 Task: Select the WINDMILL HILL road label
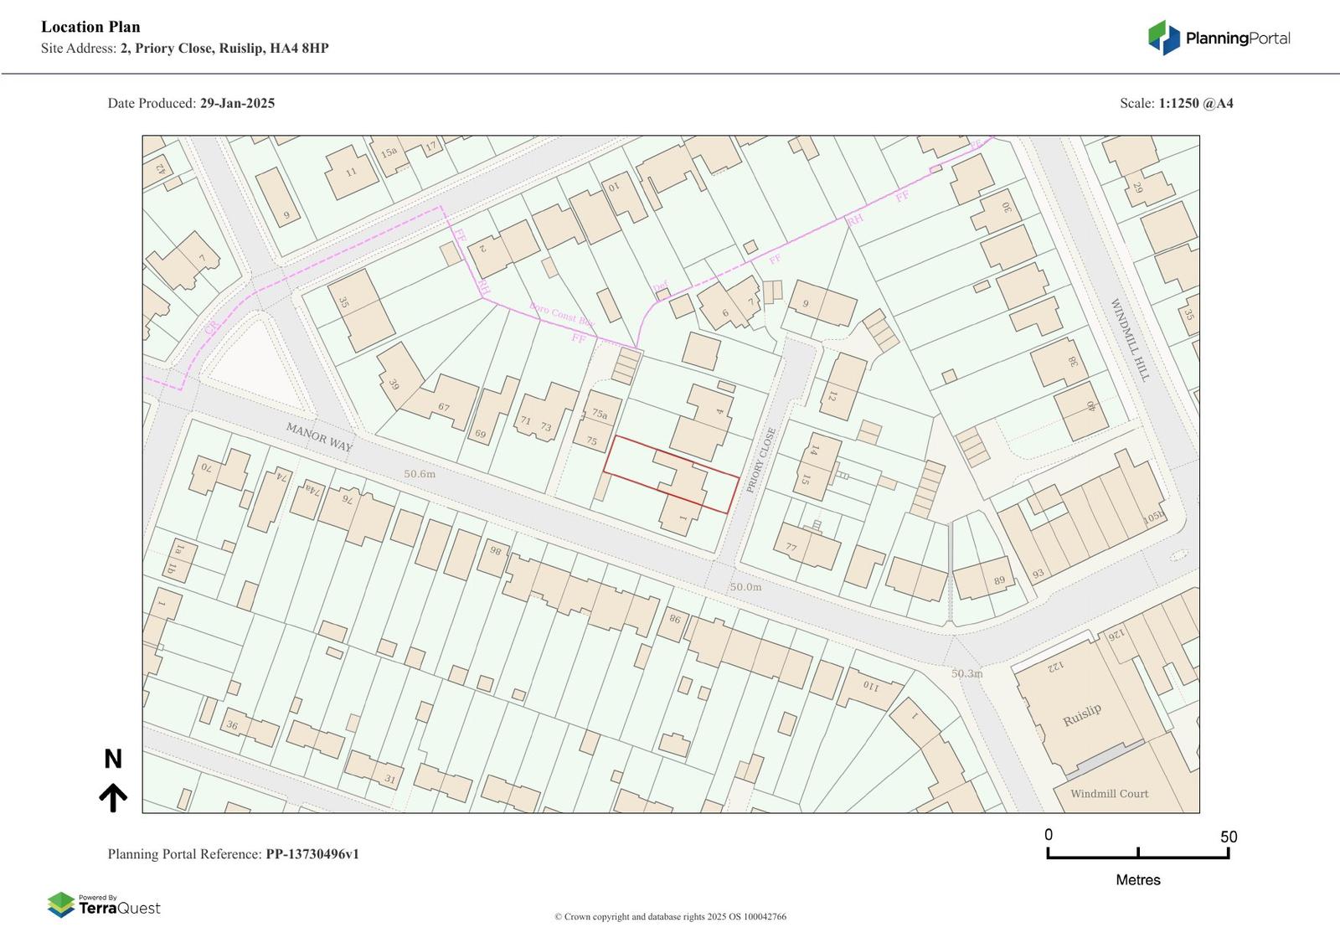pos(1130,340)
